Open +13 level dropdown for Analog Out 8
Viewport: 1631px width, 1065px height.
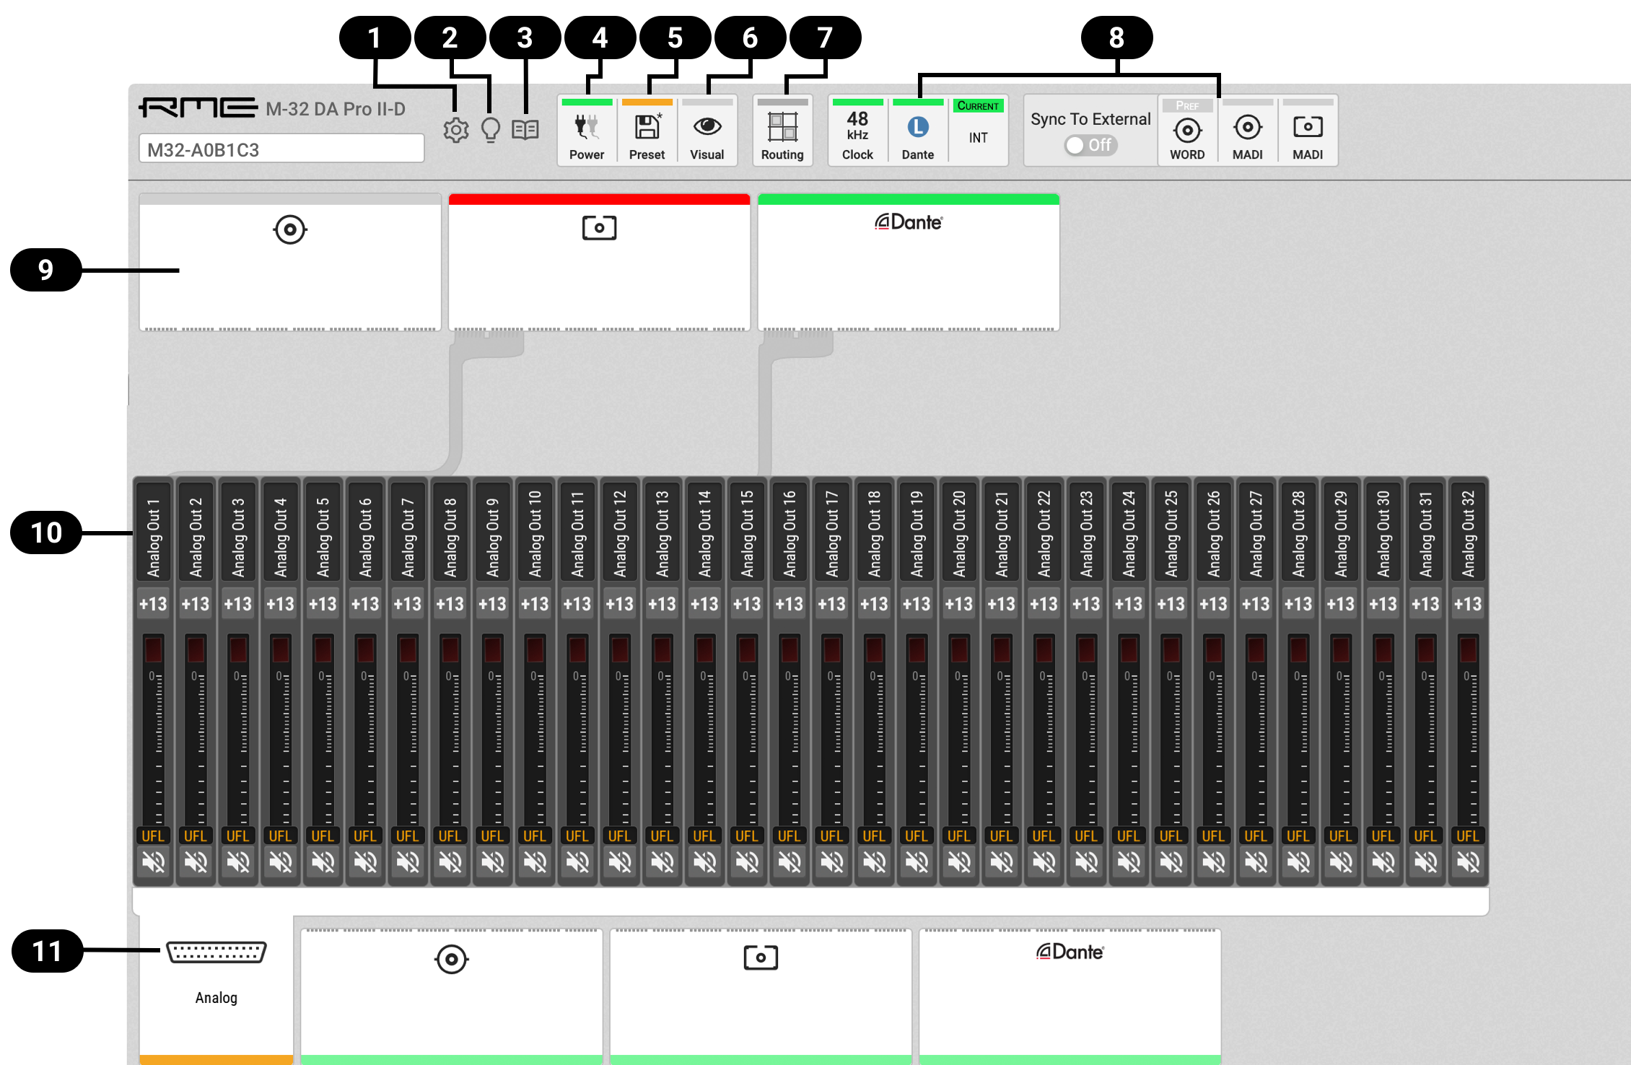[x=450, y=603]
